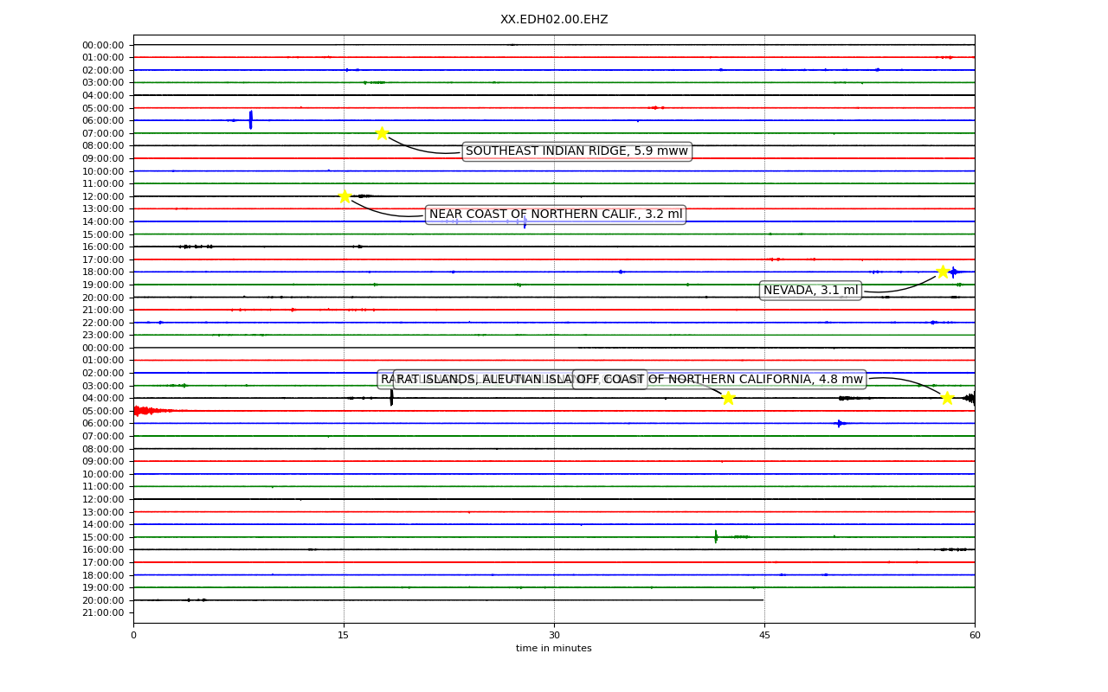Click the blue spike on the 06:00:00 trace
The width and height of the screenshot is (1108, 692).
pos(250,119)
